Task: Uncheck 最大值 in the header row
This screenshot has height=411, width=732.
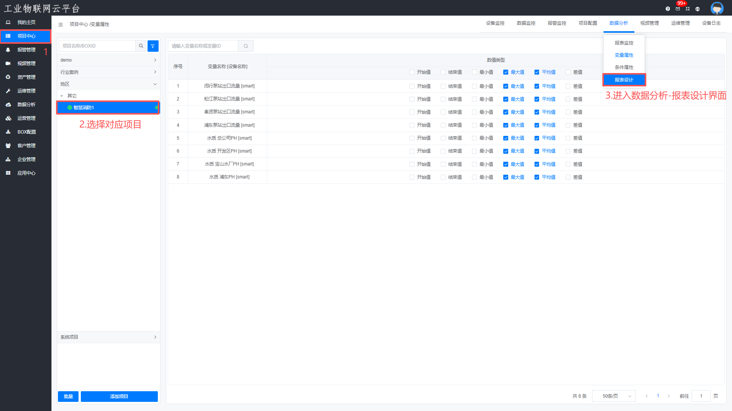Action: 506,72
